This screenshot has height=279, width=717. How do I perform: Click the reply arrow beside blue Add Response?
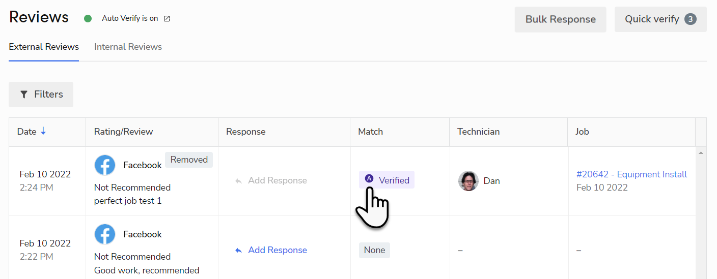pos(238,250)
